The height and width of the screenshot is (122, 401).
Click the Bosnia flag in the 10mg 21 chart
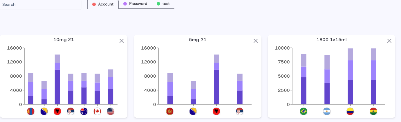[x=44, y=111]
